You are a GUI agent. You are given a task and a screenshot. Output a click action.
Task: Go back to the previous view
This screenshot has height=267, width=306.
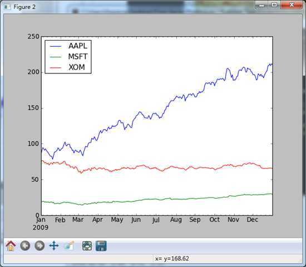(x=25, y=245)
